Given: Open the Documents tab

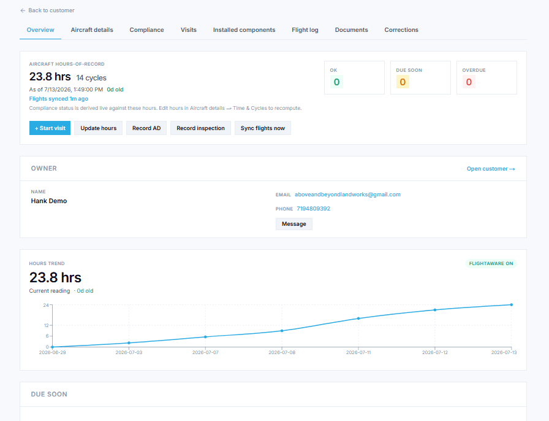Looking at the screenshot, I should click(351, 30).
